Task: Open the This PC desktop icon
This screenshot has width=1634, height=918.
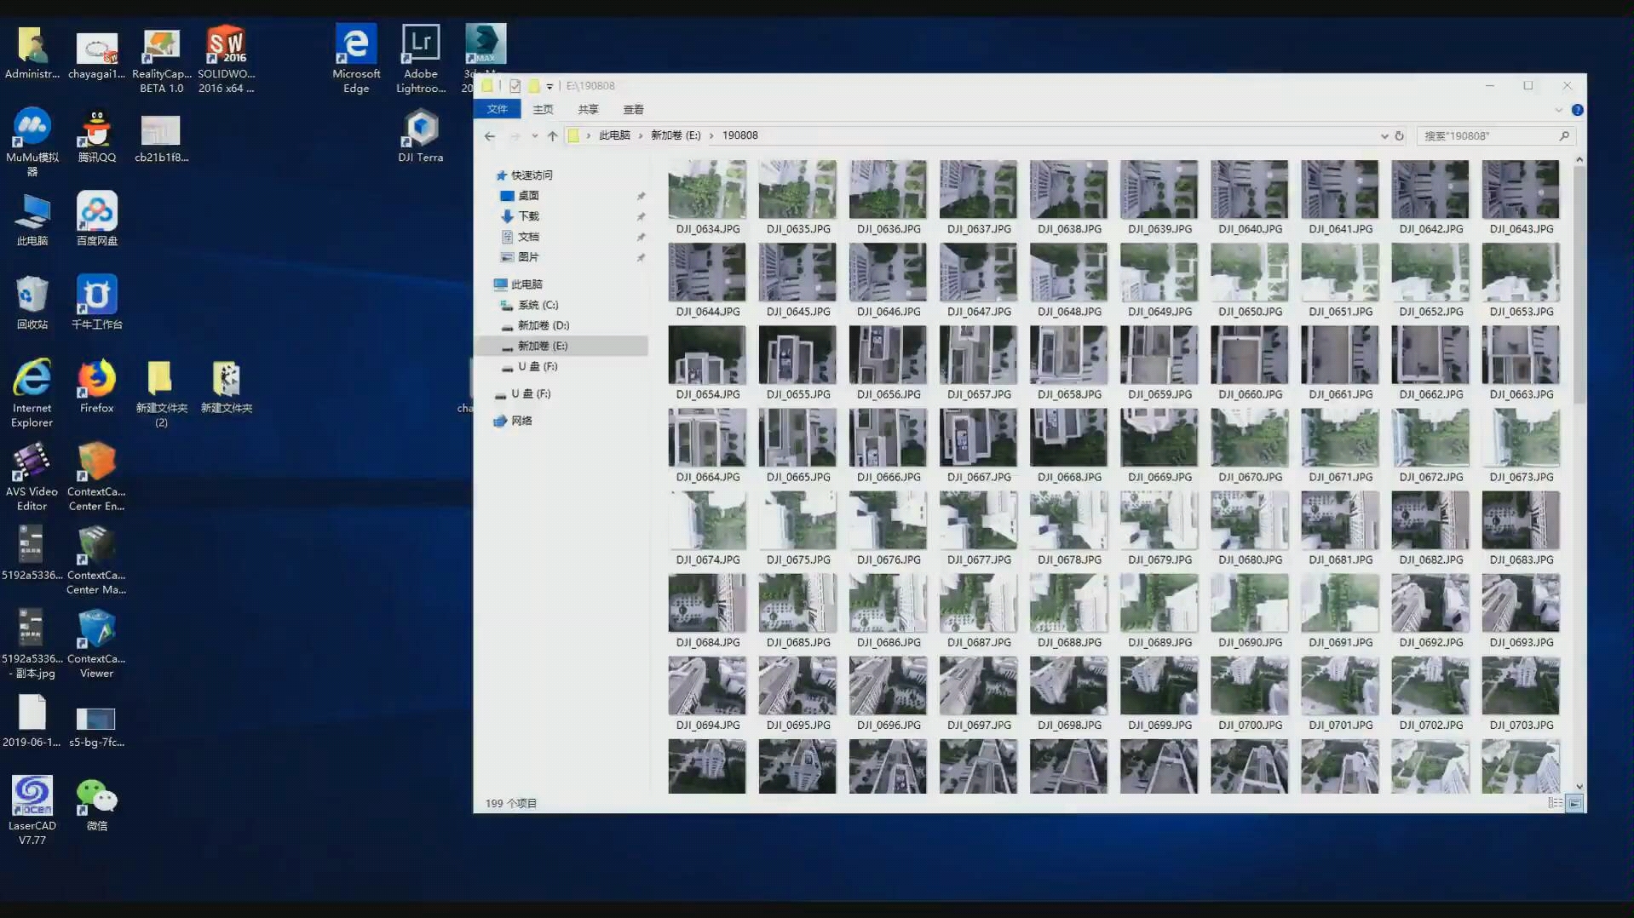Action: coord(32,219)
